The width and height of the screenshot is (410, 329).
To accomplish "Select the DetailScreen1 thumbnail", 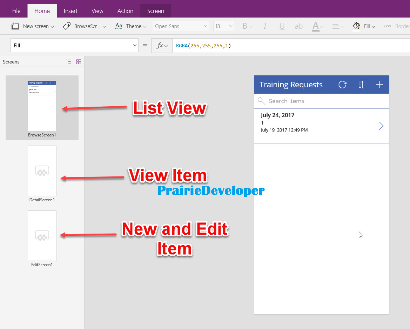I will pos(42,171).
